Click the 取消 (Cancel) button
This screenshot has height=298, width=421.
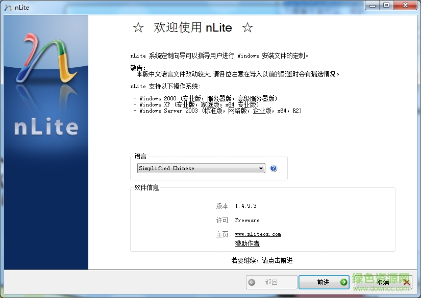[383, 282]
